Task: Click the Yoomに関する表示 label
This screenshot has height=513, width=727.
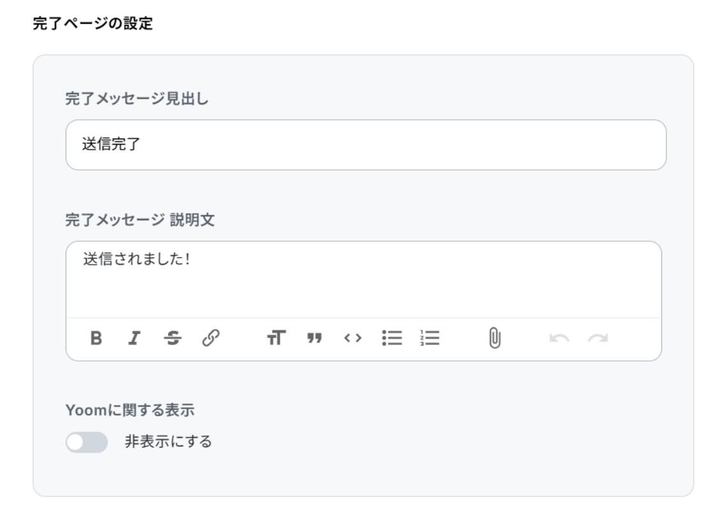Action: [129, 411]
